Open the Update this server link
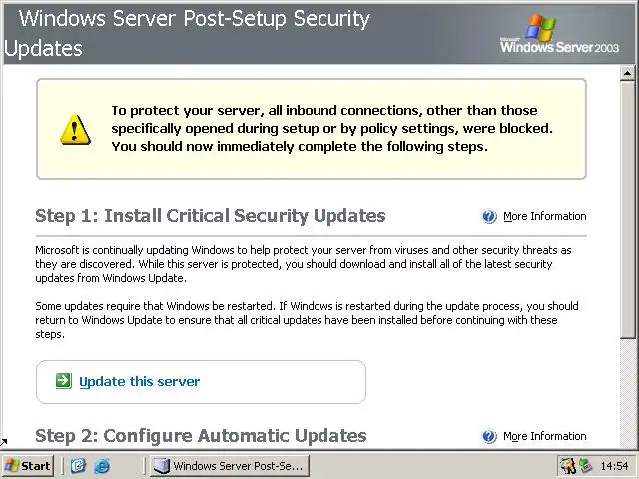Image resolution: width=639 pixels, height=479 pixels. pyautogui.click(x=139, y=381)
